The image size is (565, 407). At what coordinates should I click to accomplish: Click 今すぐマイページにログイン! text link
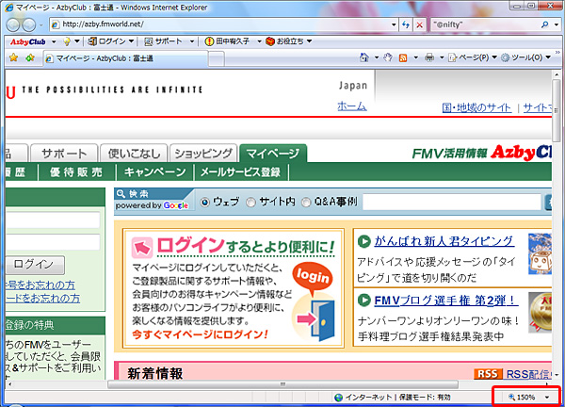pyautogui.click(x=200, y=334)
